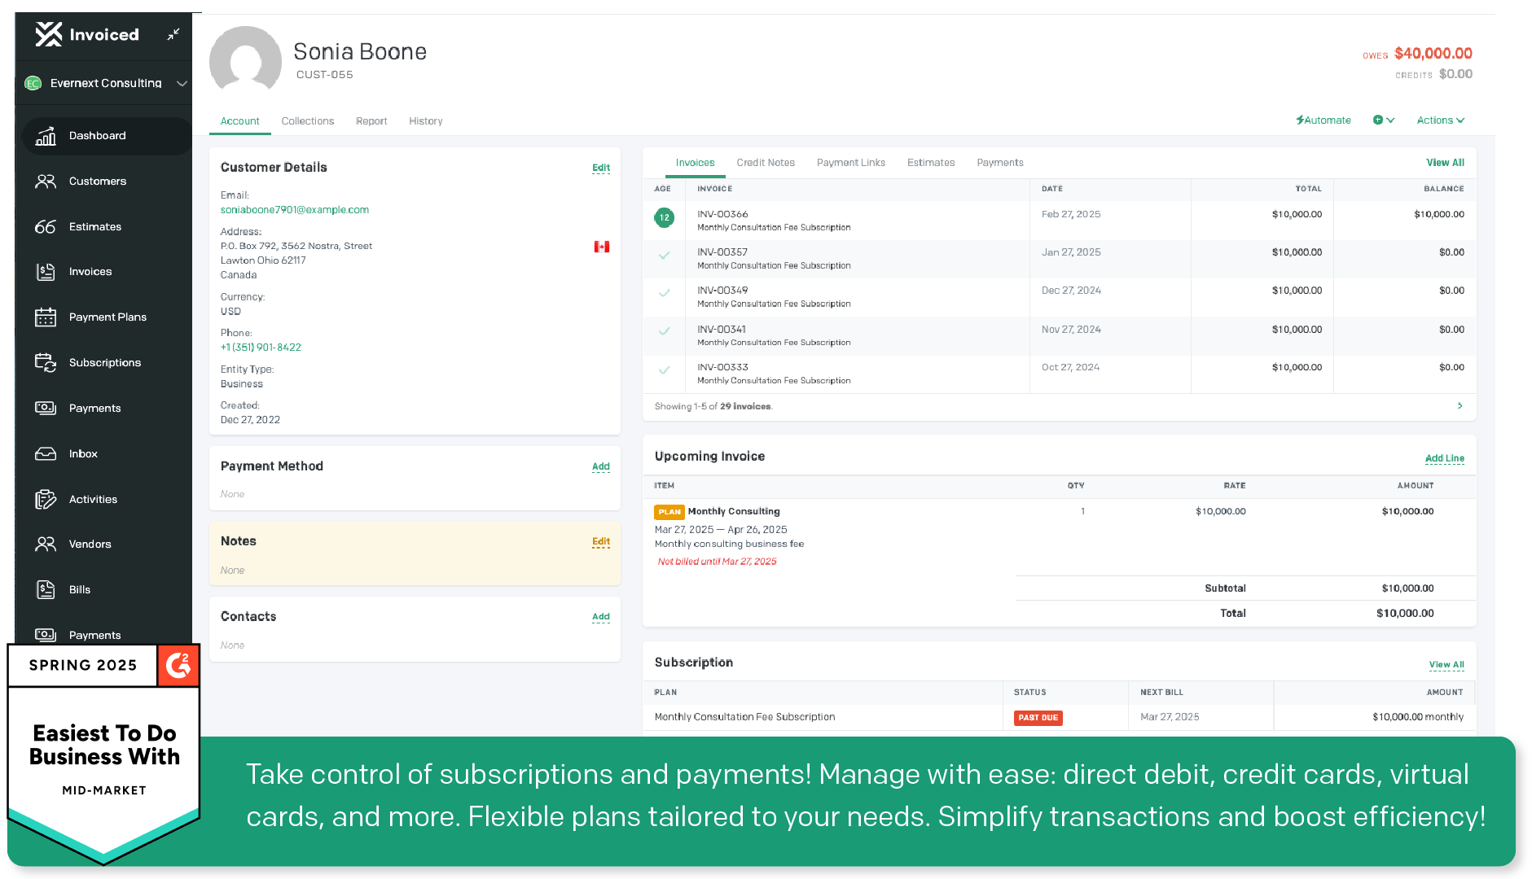Select the Payments tab in invoices panel
This screenshot has height=879, width=1532.
tap(1000, 163)
